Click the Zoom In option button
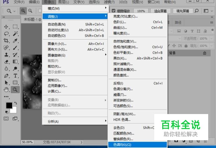Screen dimensions: 216x148 tap(23, 11)
